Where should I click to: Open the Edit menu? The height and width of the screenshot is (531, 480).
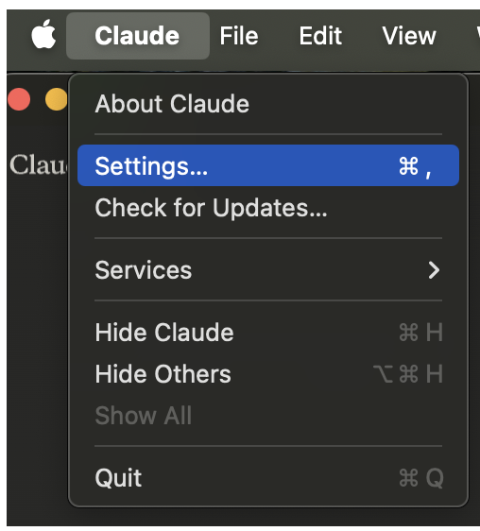[x=320, y=36]
